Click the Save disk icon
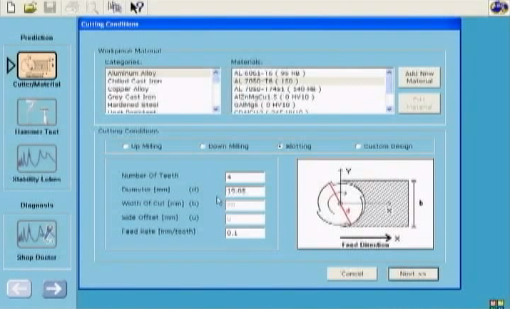Image resolution: width=510 pixels, height=309 pixels. [x=50, y=7]
